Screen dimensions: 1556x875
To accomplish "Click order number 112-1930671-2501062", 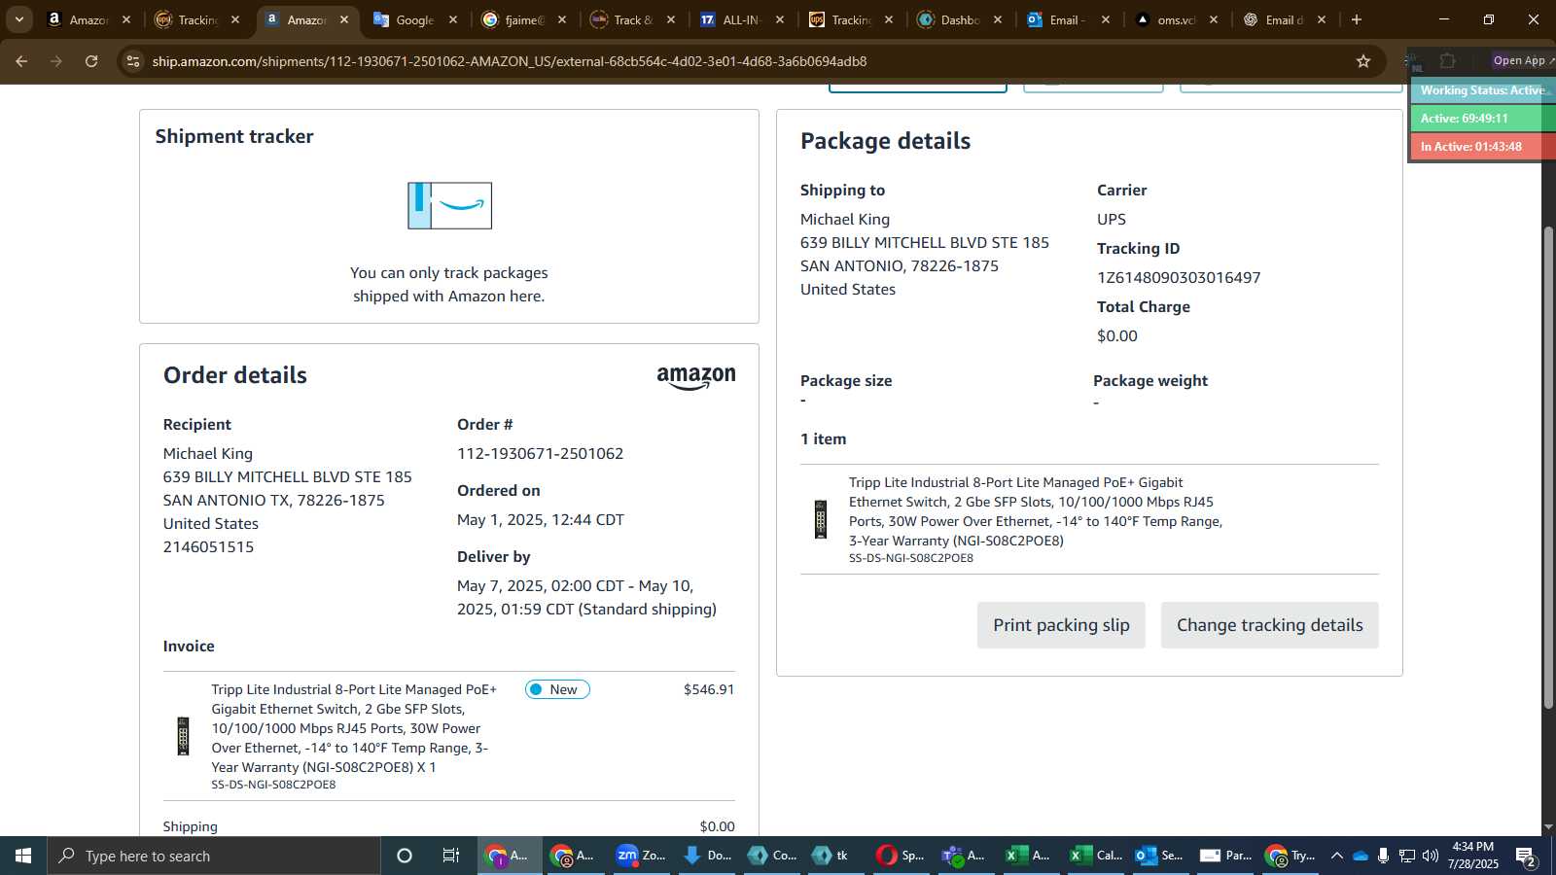I will tap(541, 454).
